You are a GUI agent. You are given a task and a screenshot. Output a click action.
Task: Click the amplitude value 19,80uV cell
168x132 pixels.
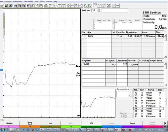(x=137, y=36)
